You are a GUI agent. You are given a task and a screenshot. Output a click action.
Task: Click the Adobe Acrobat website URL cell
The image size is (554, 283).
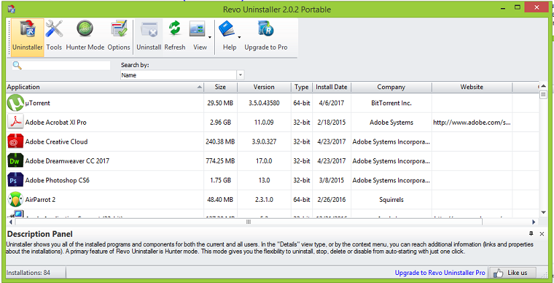coord(471,123)
